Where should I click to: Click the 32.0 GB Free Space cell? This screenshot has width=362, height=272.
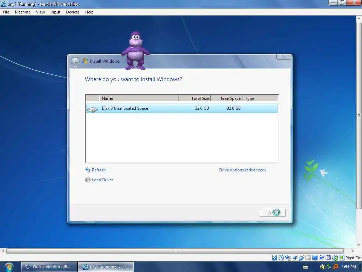coord(233,108)
